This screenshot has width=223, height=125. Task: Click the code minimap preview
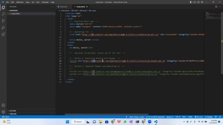pyautogui.click(x=213, y=16)
